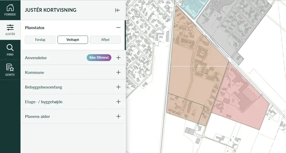Collapse the Justér kortvisning panel
The width and height of the screenshot is (286, 153).
(x=117, y=10)
